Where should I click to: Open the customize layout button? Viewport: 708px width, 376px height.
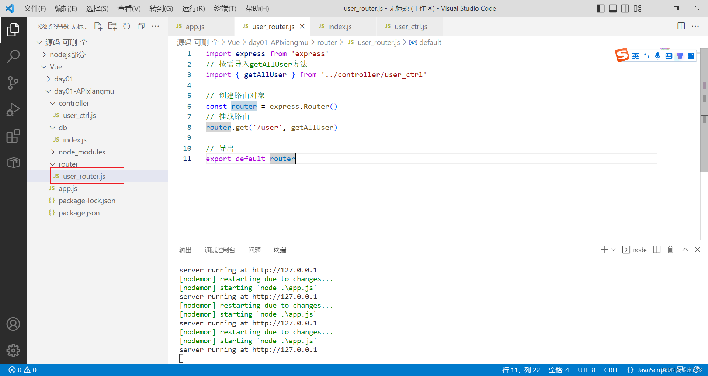(x=638, y=8)
